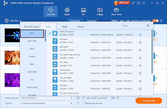Open settings gear for HD 720P

click(140, 89)
